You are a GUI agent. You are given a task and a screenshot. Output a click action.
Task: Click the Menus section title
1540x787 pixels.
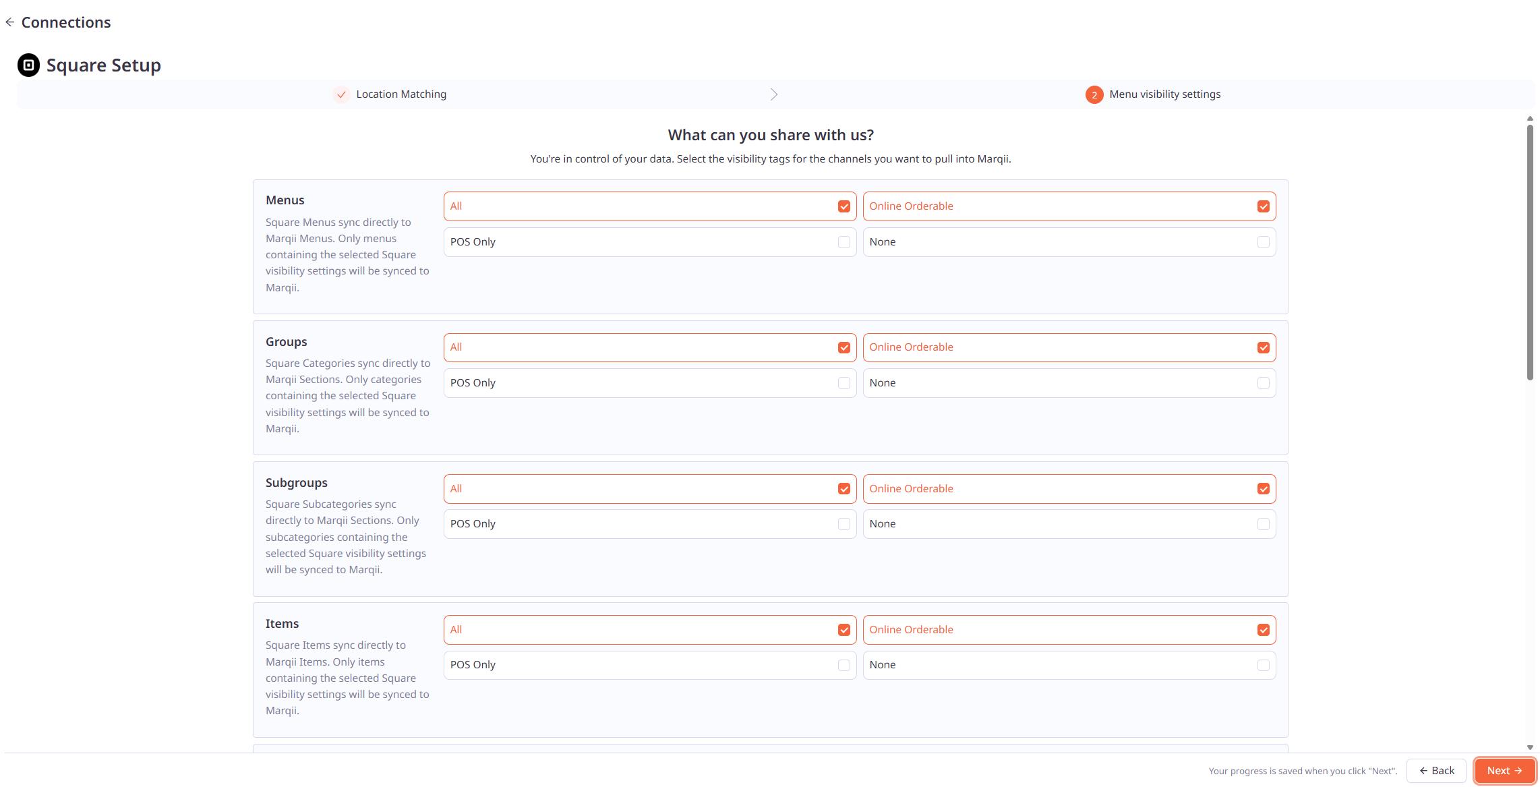tap(285, 200)
